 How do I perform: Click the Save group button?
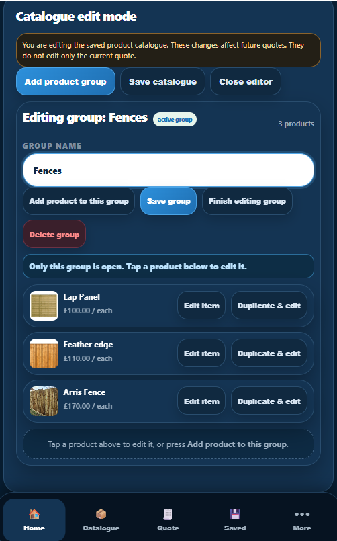[168, 201]
